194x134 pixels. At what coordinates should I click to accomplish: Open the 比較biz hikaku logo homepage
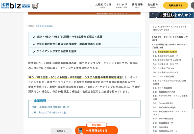(x=11, y=6)
